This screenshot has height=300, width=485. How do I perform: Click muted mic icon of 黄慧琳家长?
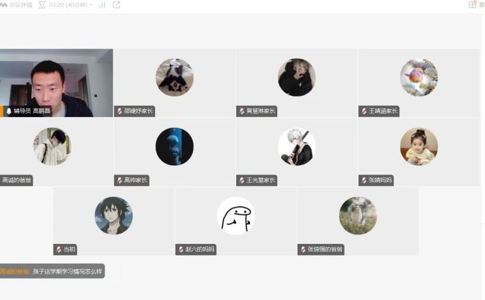click(242, 111)
